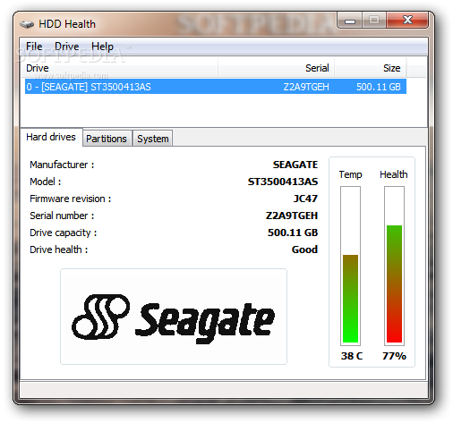Click the Drive column header

click(119, 68)
